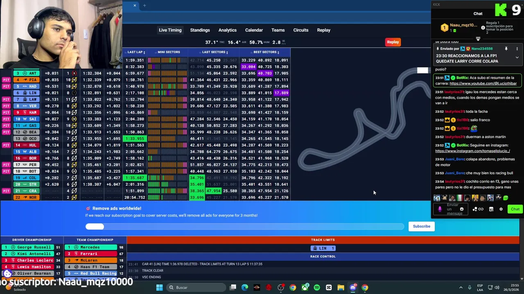This screenshot has width=524, height=294.
Task: Click the Team Championship header
Action: click(95, 240)
